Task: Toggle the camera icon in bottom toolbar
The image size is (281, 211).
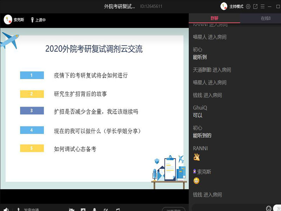Action: (x=72, y=210)
